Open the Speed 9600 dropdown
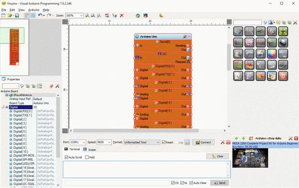This screenshot has width=299, height=188. click(110, 142)
